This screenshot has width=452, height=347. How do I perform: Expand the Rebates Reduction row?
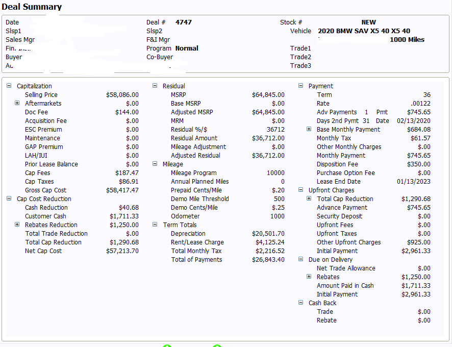[x=17, y=225]
